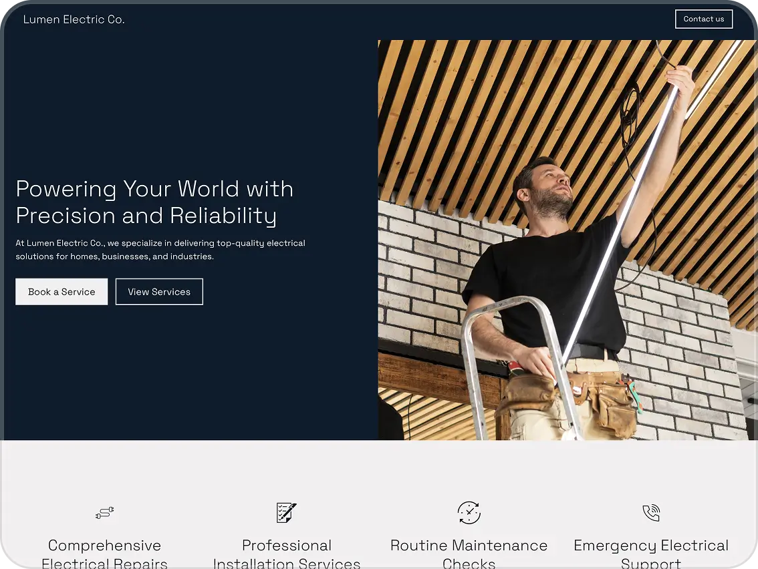
Task: Click the electrician photo in the hero section
Action: pyautogui.click(x=567, y=240)
